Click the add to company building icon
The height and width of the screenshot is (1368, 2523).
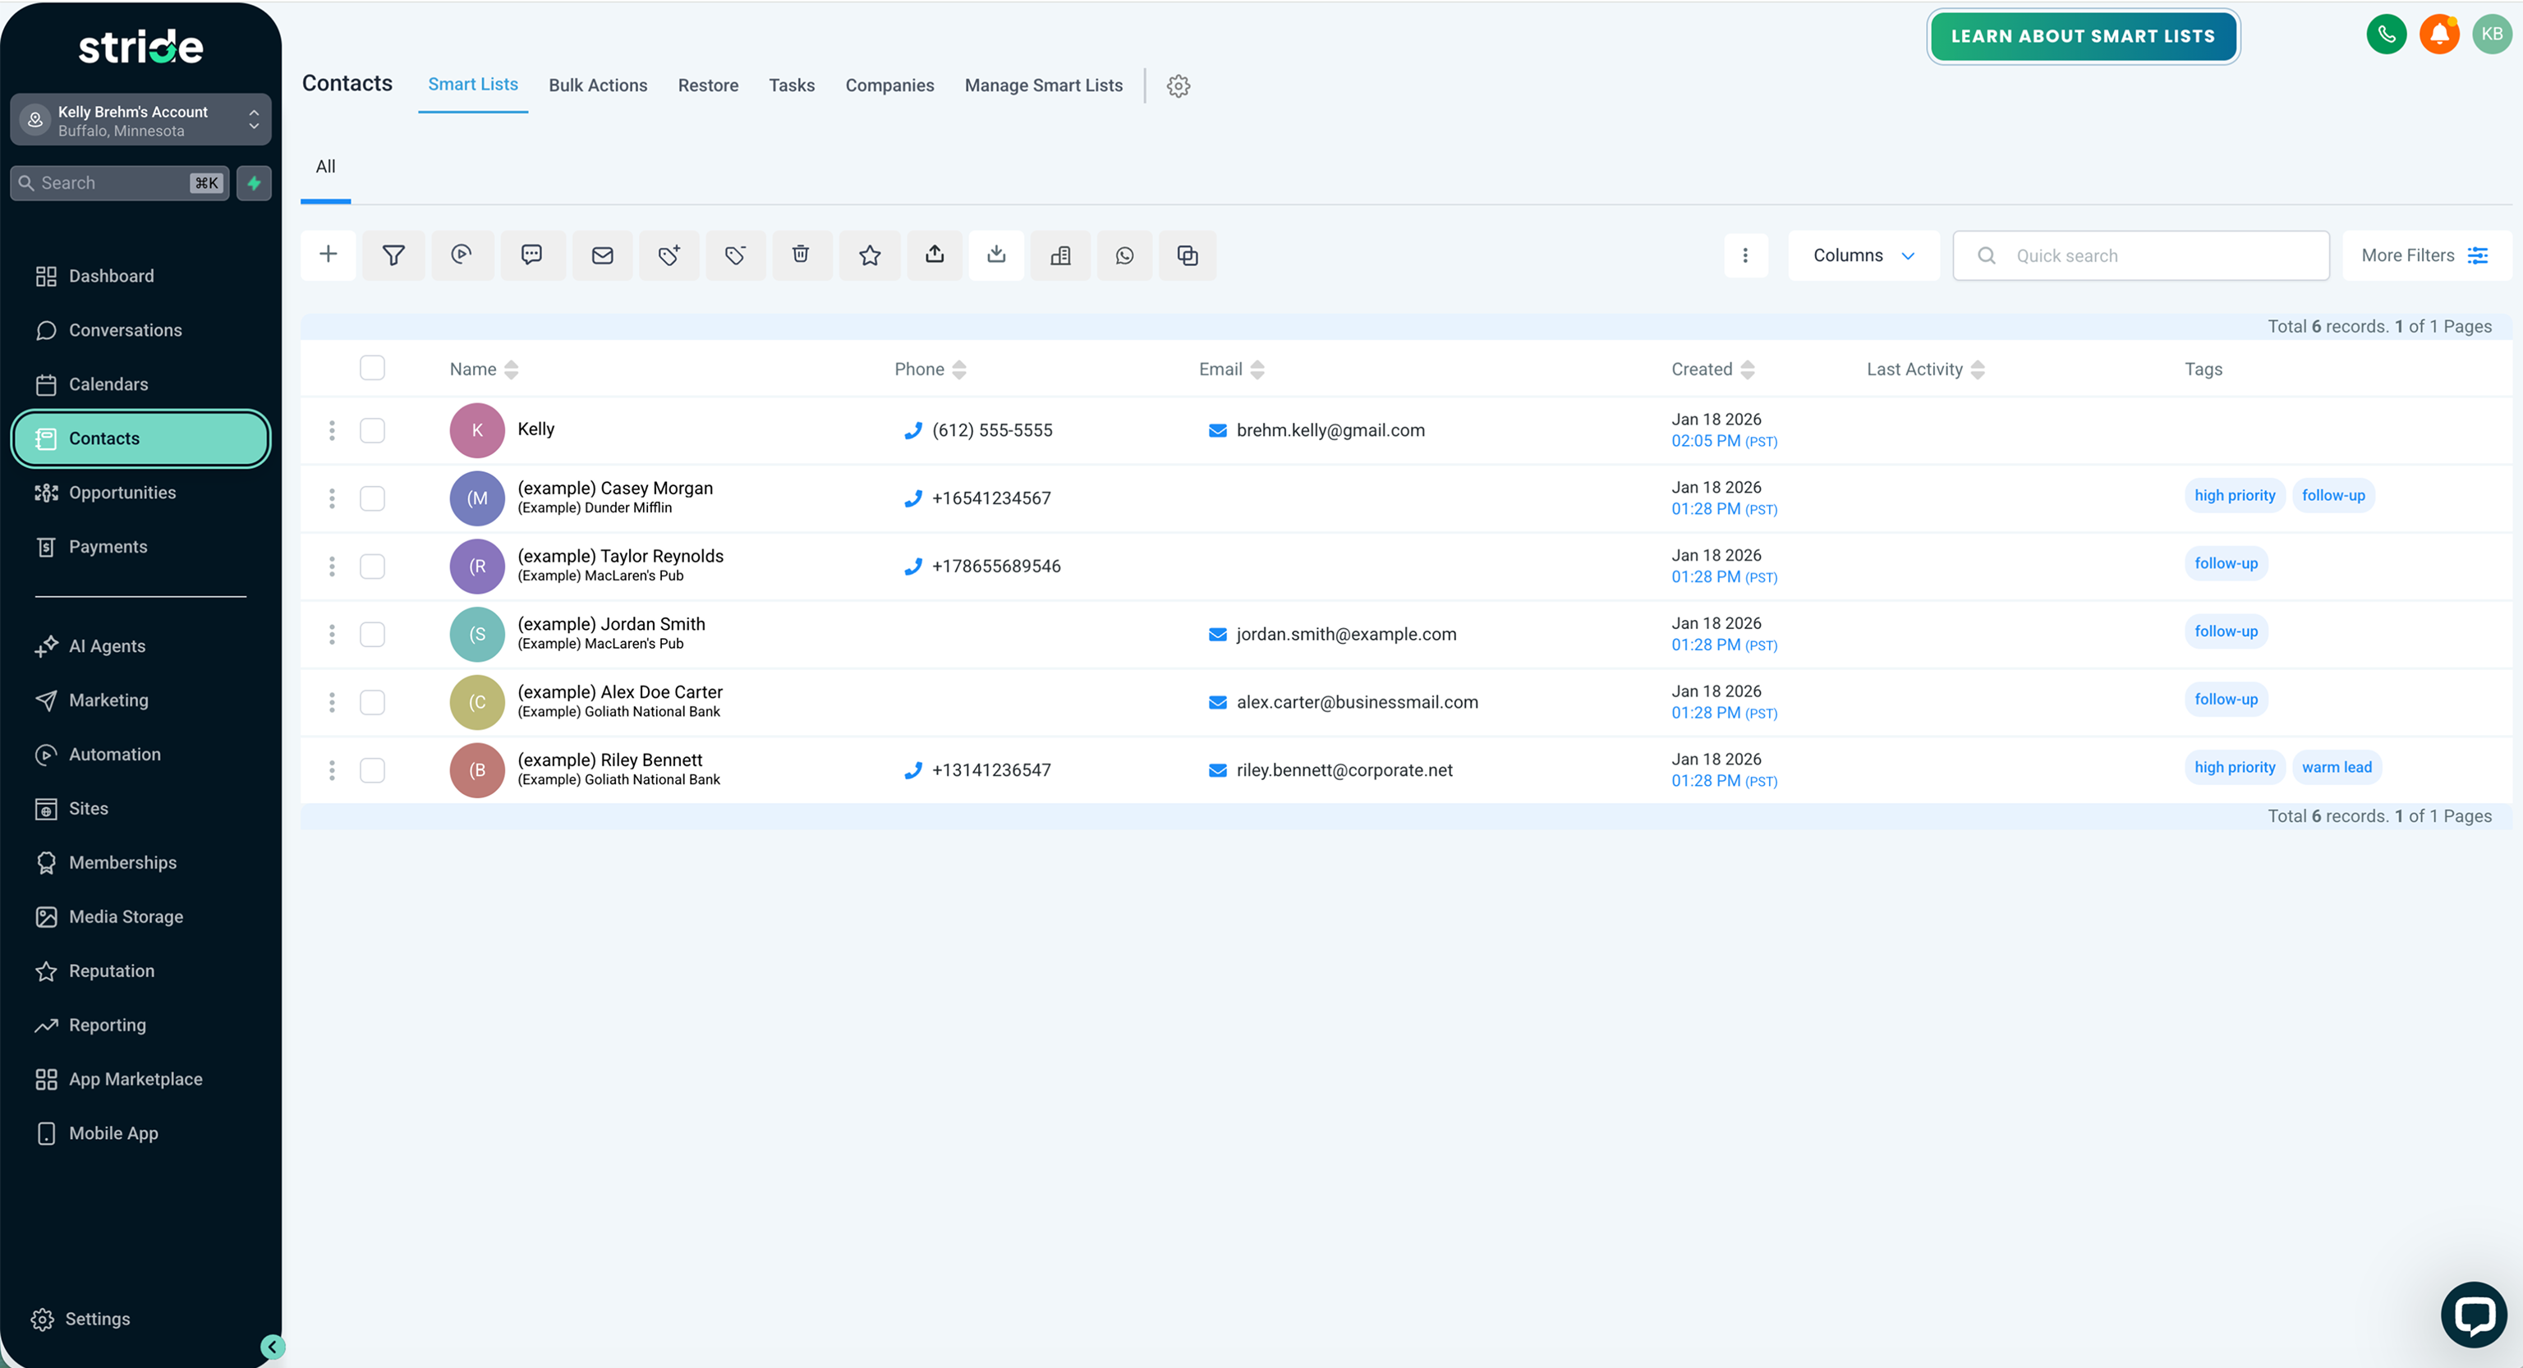(x=1059, y=255)
